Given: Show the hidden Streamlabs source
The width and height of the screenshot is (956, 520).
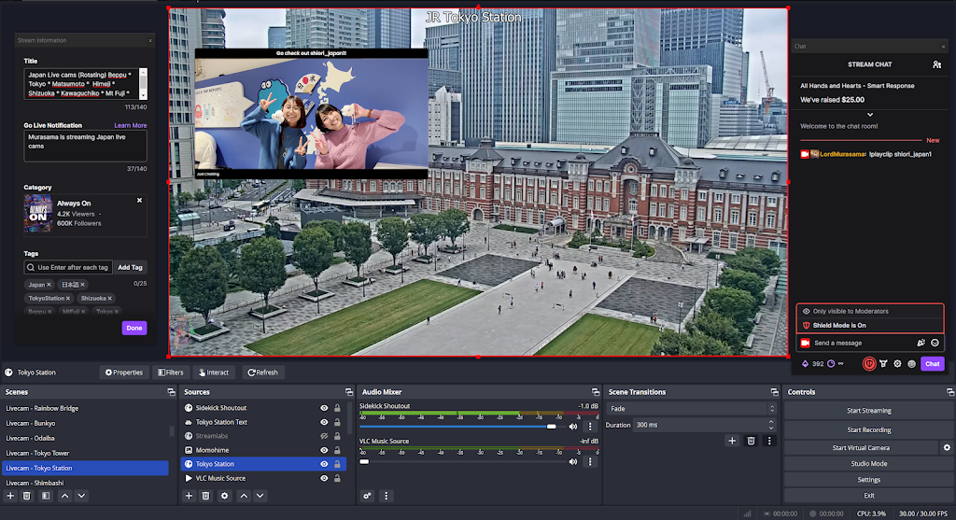Looking at the screenshot, I should (324, 436).
